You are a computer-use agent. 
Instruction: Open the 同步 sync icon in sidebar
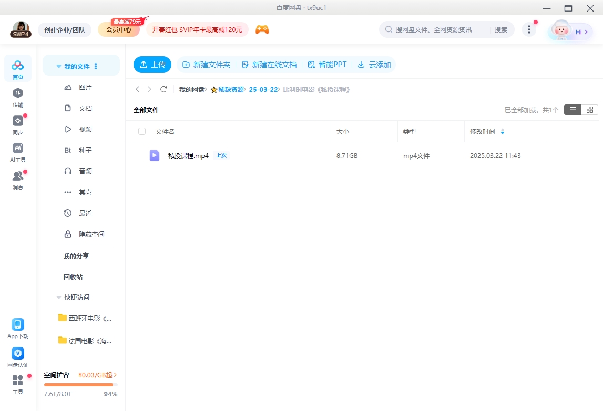18,121
